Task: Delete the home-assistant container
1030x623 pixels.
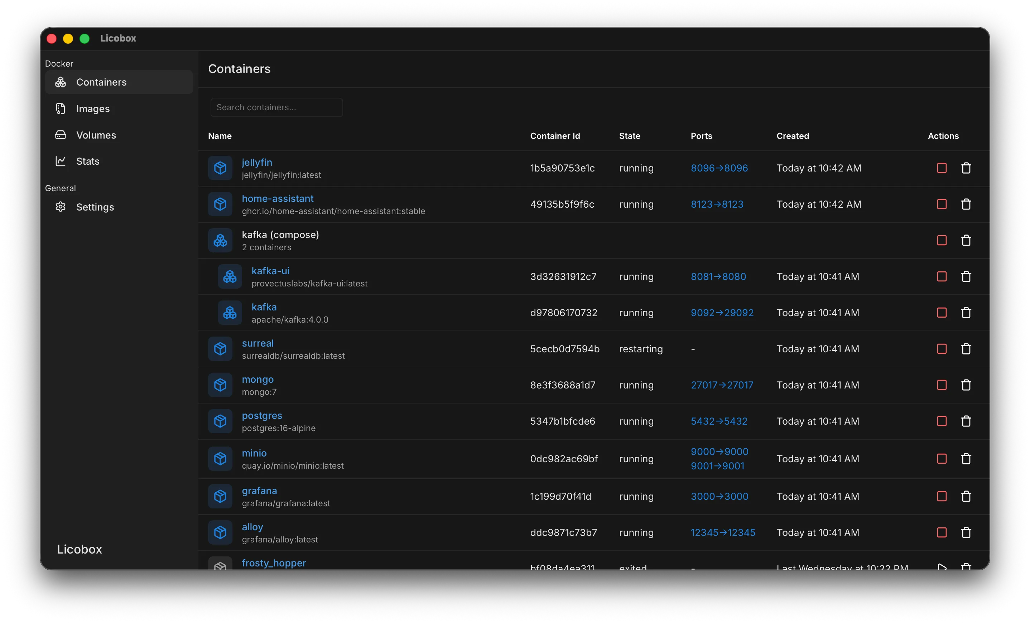Action: tap(966, 204)
